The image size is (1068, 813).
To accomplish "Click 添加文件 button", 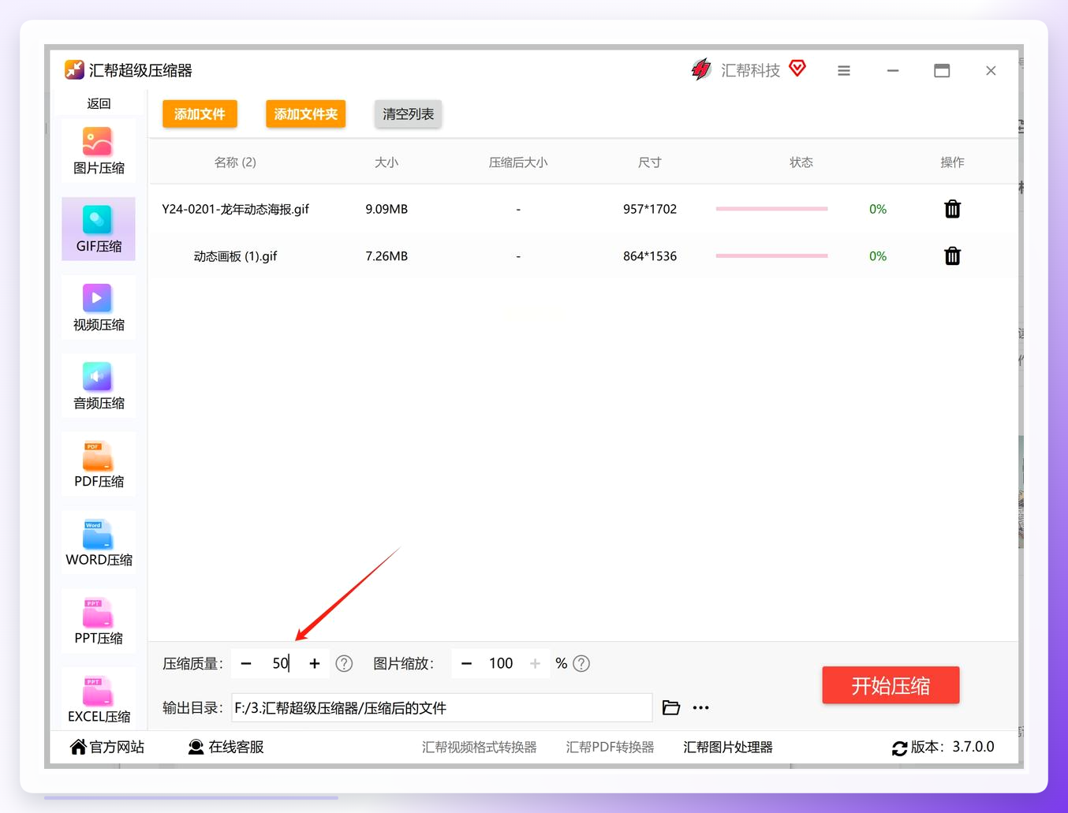I will pyautogui.click(x=200, y=114).
